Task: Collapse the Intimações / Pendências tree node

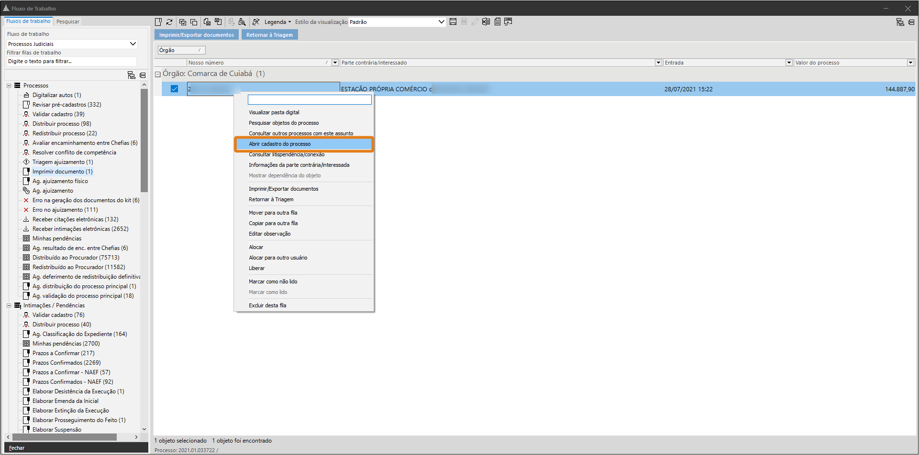Action: pyautogui.click(x=9, y=305)
